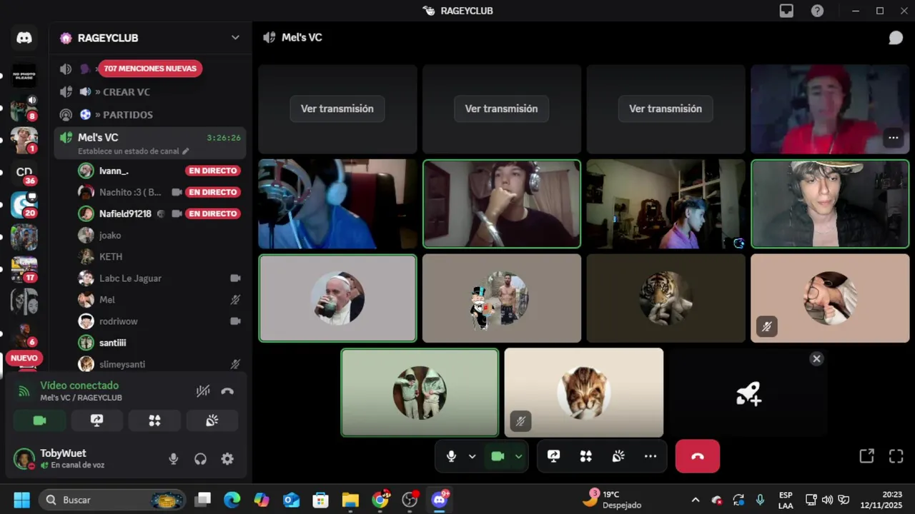Image resolution: width=915 pixels, height=514 pixels.
Task: Disconnect from voice in the connected panel
Action: tap(227, 391)
